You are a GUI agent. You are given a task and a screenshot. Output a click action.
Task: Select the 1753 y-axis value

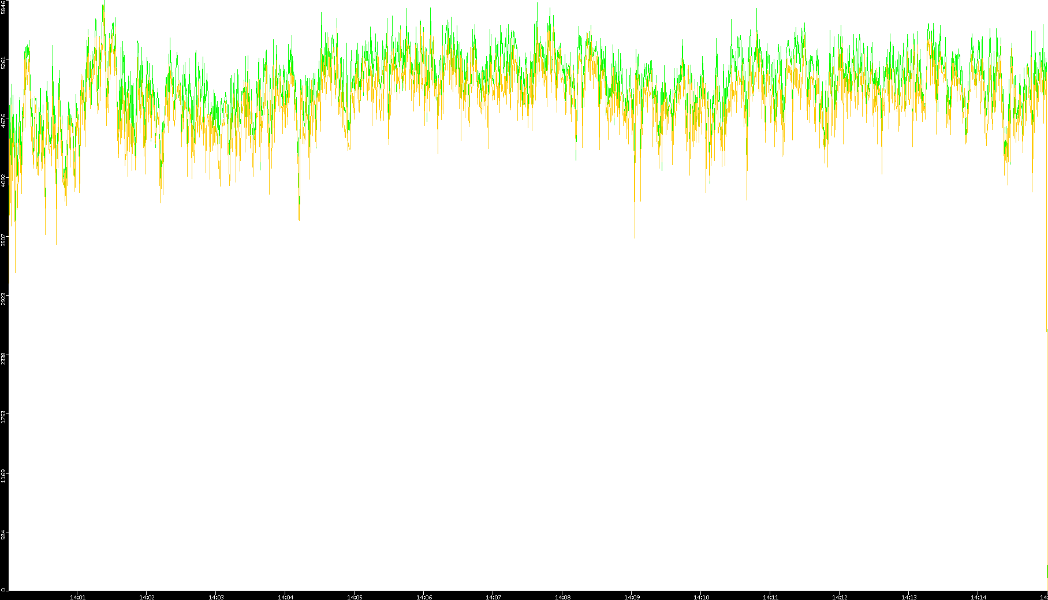[3, 417]
